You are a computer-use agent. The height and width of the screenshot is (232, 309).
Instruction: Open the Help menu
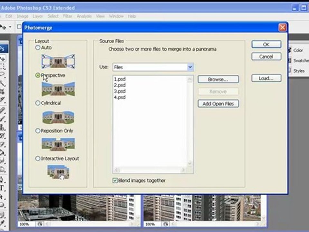click(x=132, y=16)
